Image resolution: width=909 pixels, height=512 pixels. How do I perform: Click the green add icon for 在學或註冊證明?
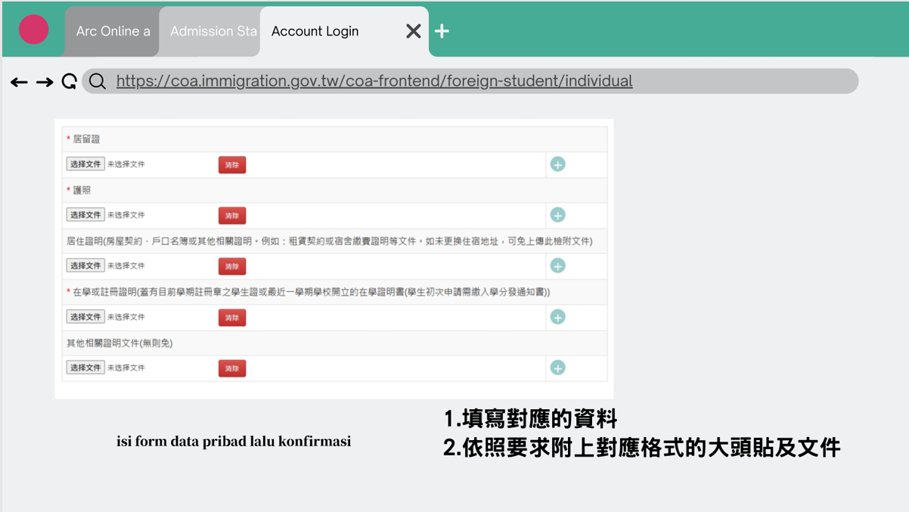[557, 316]
